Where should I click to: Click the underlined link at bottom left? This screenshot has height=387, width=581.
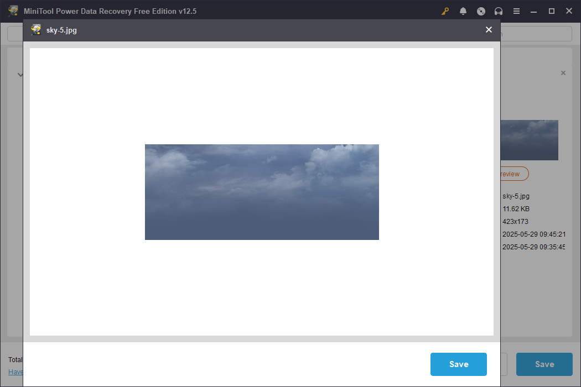pyautogui.click(x=15, y=372)
